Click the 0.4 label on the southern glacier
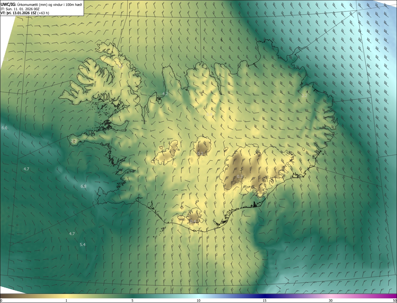This screenshot has width=397, height=303. click(x=192, y=221)
